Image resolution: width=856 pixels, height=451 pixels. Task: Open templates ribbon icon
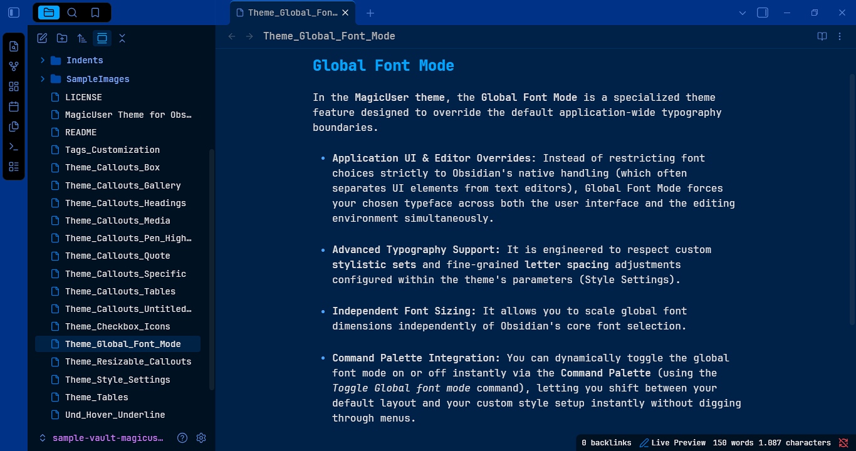tap(14, 127)
